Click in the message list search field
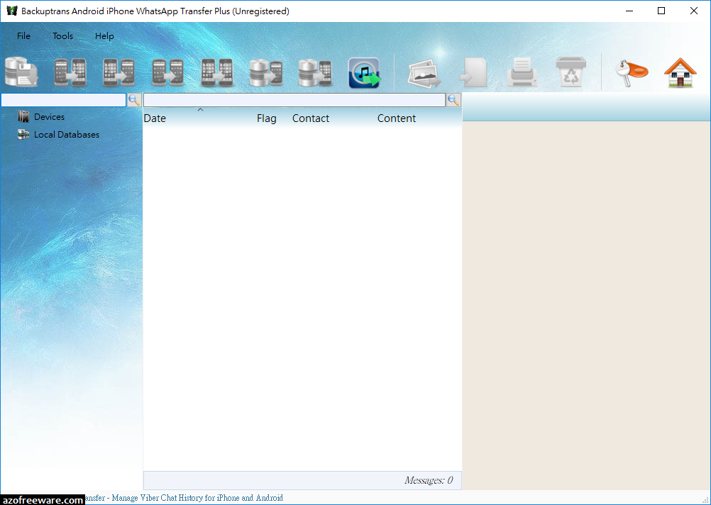 294,100
